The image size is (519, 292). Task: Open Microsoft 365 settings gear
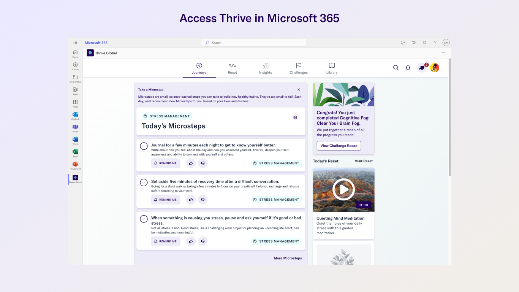(424, 43)
